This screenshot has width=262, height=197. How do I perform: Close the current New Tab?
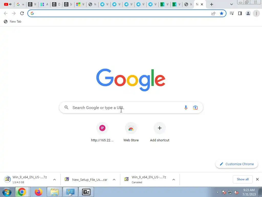(202, 4)
